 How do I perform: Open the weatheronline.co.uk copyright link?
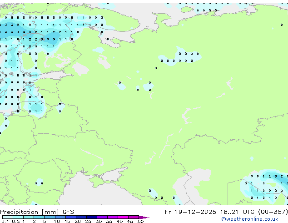pos(250,219)
